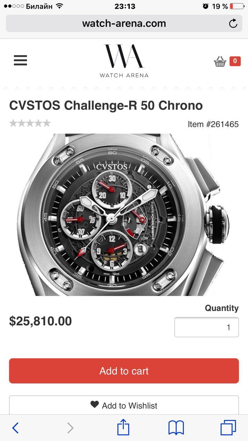Tap the Safari forward arrow

(x=70, y=428)
